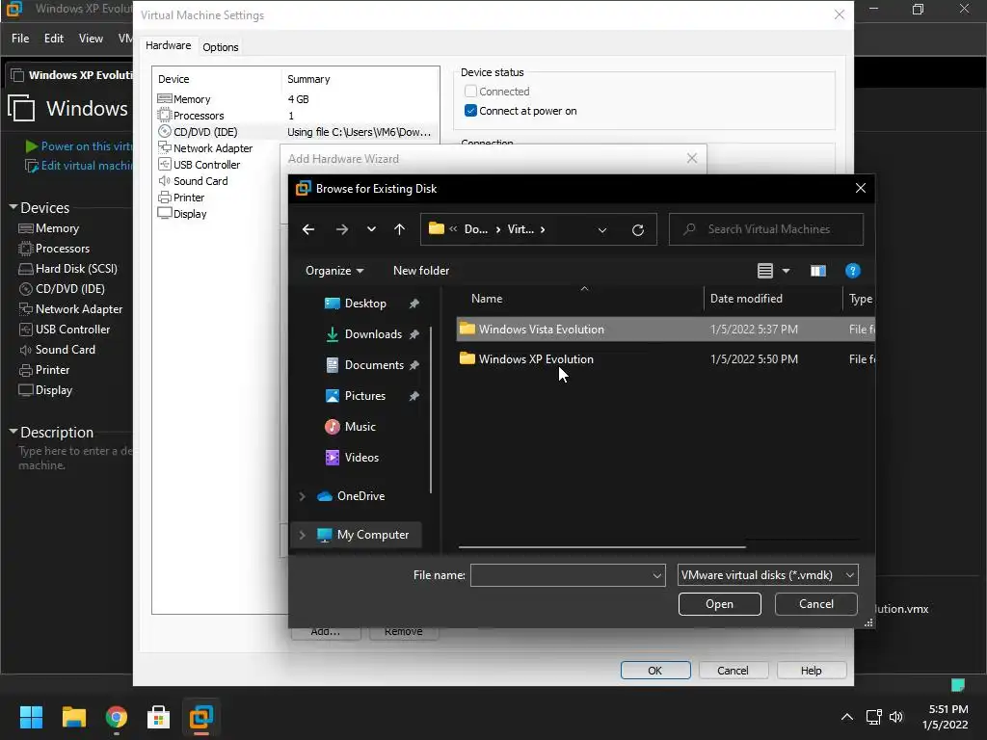This screenshot has width=987, height=740.
Task: Select My Computer in navigation pane
Action: coord(373,534)
